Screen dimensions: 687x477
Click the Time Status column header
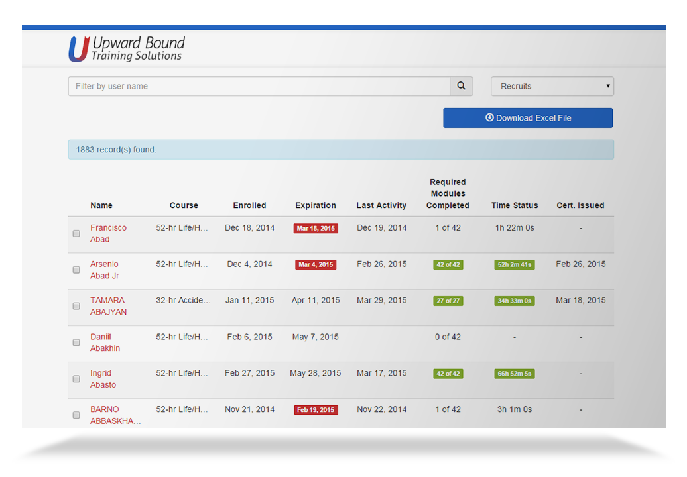[515, 205]
